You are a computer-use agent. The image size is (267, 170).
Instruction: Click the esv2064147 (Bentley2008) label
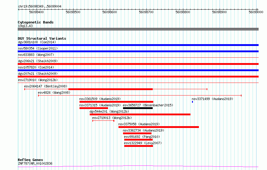[46, 86]
